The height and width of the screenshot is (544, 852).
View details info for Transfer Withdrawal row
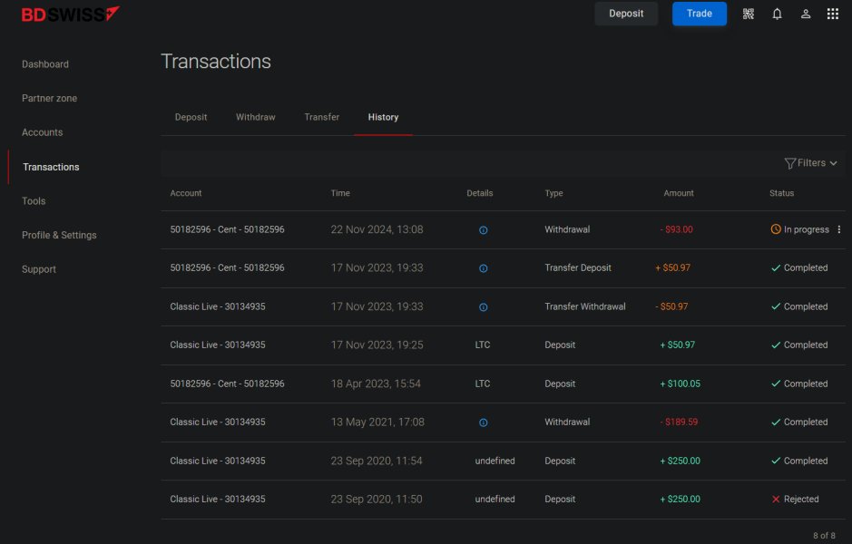tap(483, 307)
